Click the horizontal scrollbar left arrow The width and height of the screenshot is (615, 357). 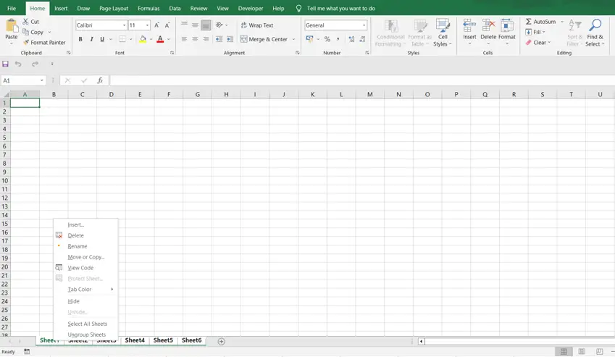[x=422, y=341]
